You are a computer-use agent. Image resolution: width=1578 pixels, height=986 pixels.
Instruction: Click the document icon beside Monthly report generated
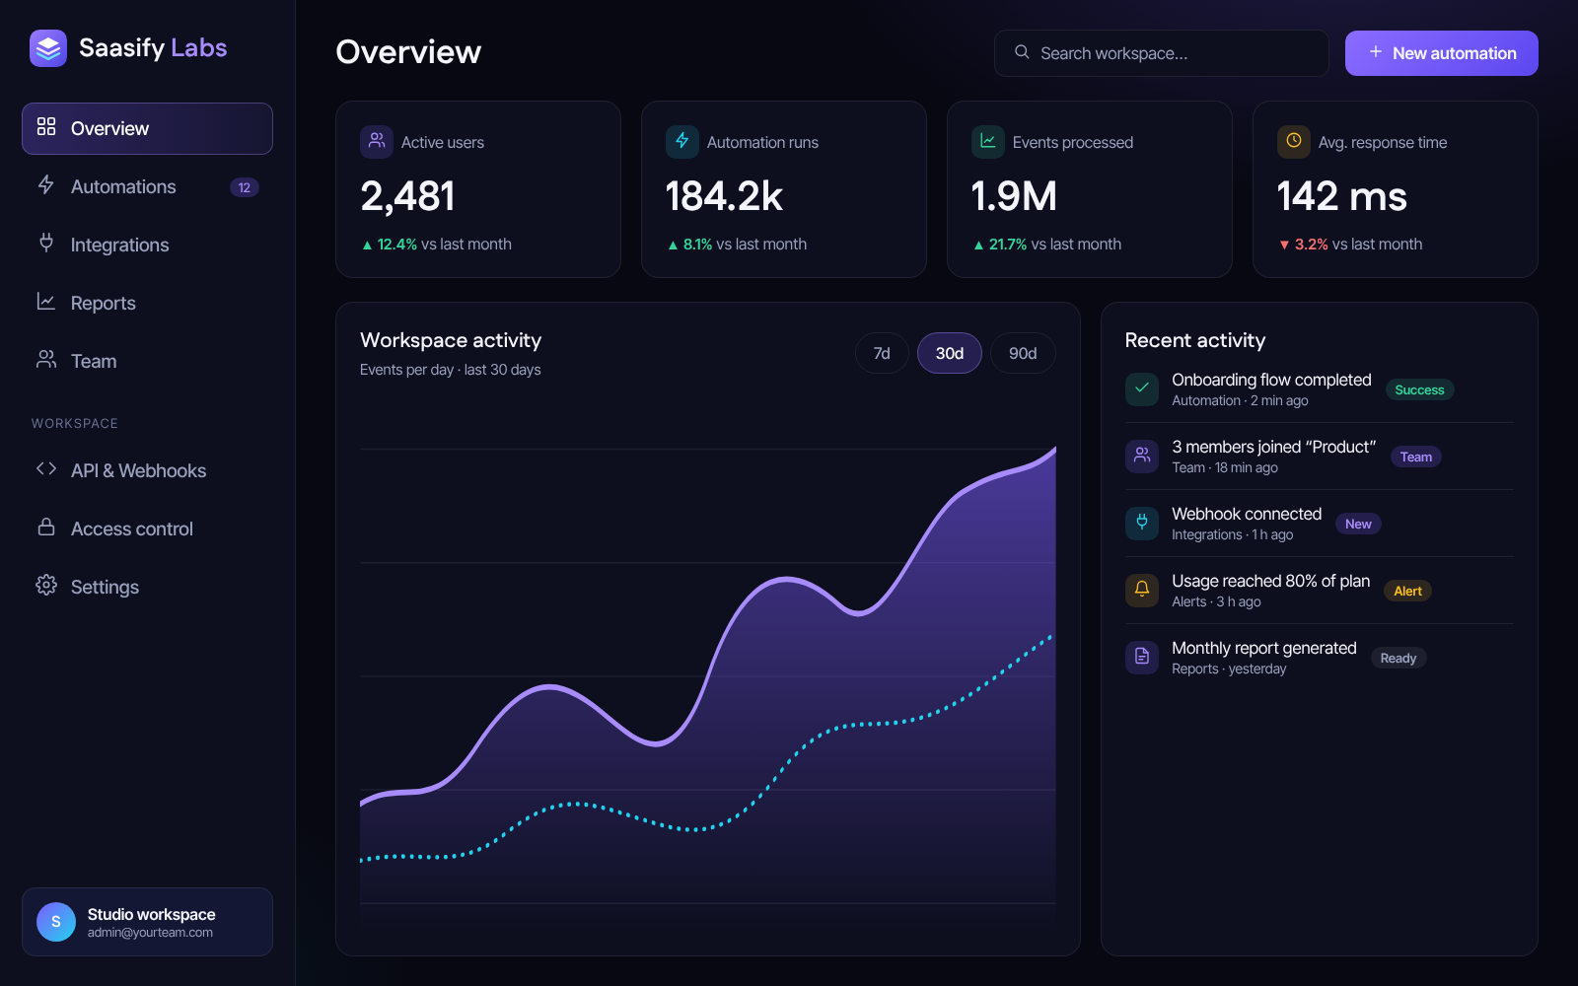[x=1142, y=657]
